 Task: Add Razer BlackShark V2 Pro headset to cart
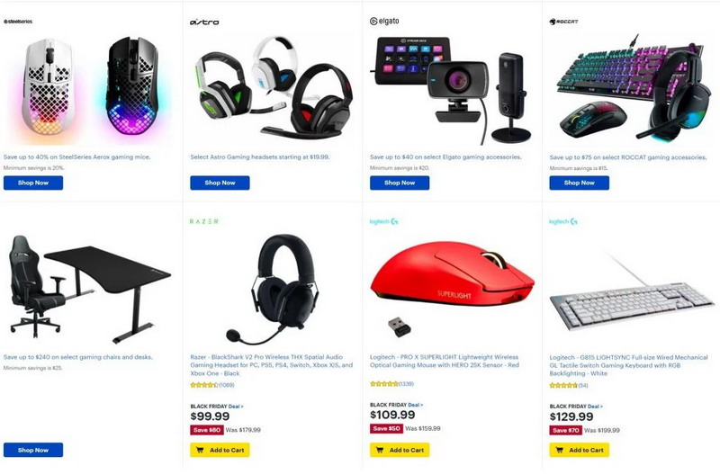tap(220, 450)
